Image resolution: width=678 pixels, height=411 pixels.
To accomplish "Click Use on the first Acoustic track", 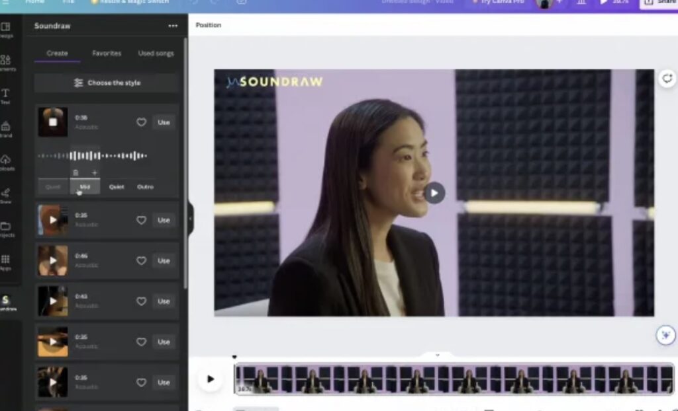I will 164,122.
